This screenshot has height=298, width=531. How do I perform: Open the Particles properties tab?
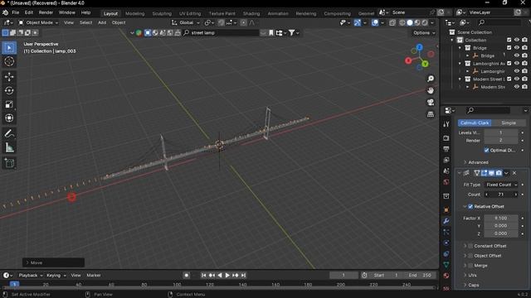[446, 232]
